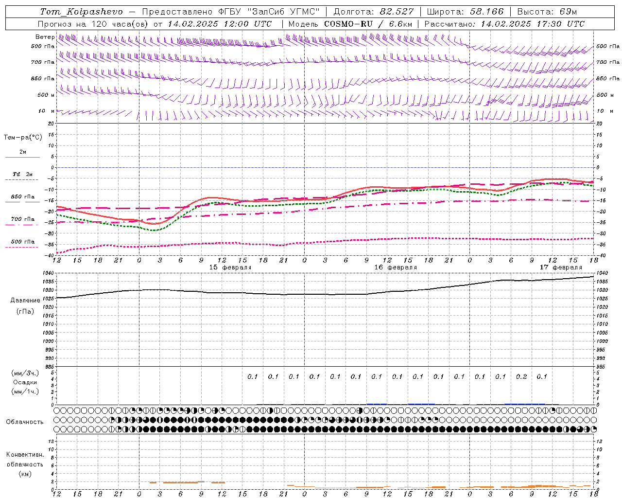Click the "Td 2м" dew point legend entry
Image resolution: width=622 pixels, height=498 pixels.
[x=23, y=174]
